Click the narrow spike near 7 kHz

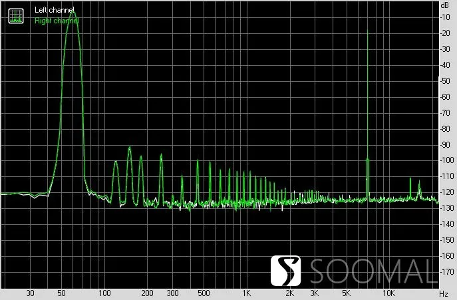coord(367,32)
